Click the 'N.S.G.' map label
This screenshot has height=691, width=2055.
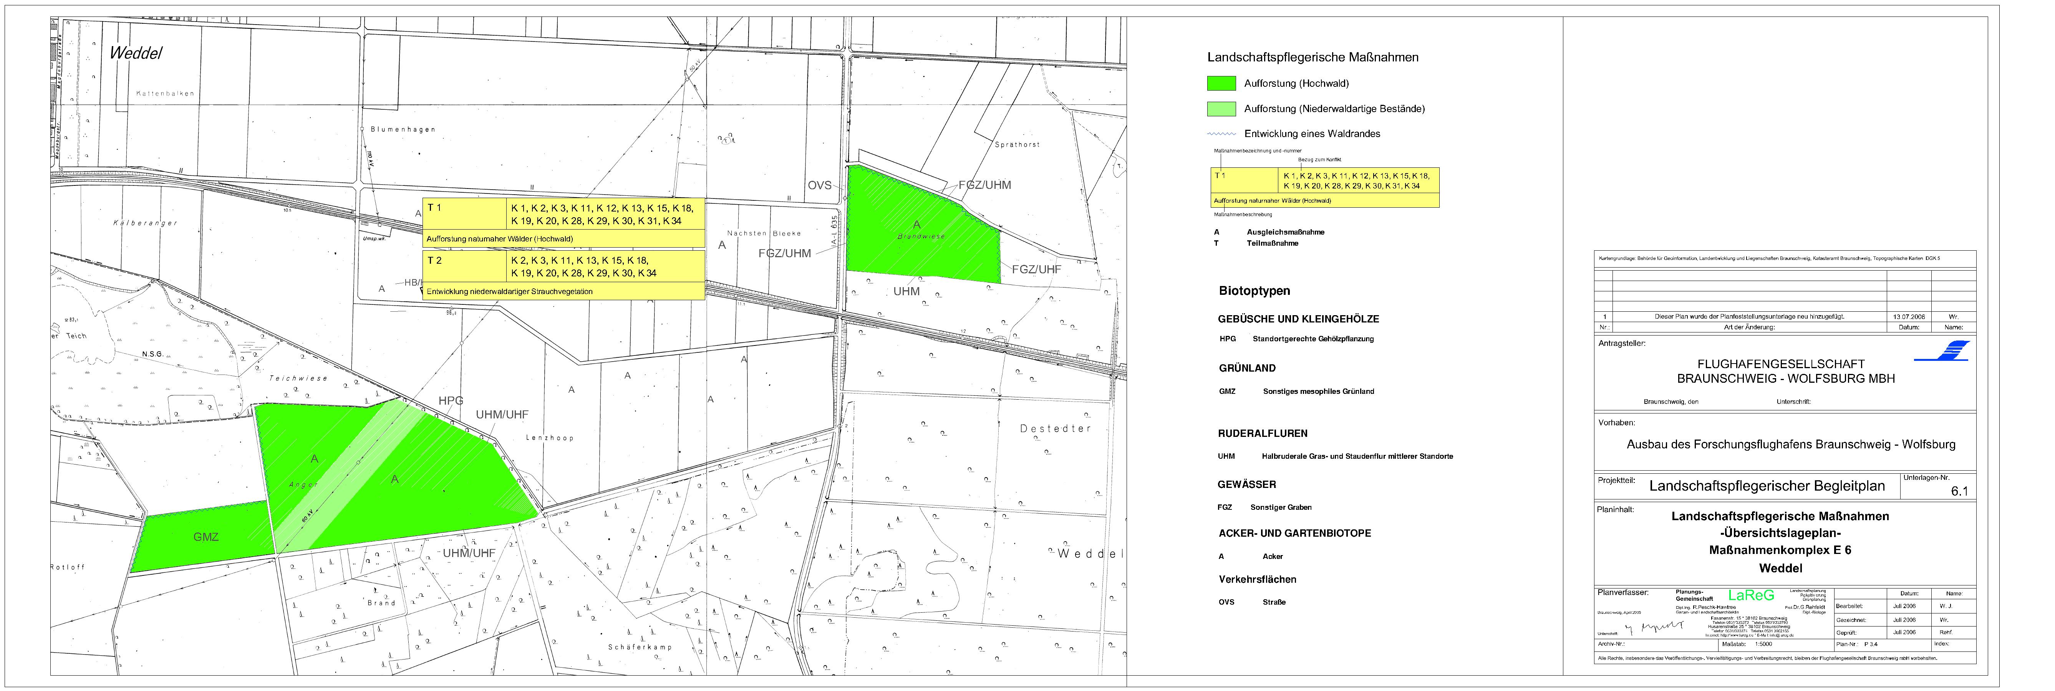click(x=152, y=354)
